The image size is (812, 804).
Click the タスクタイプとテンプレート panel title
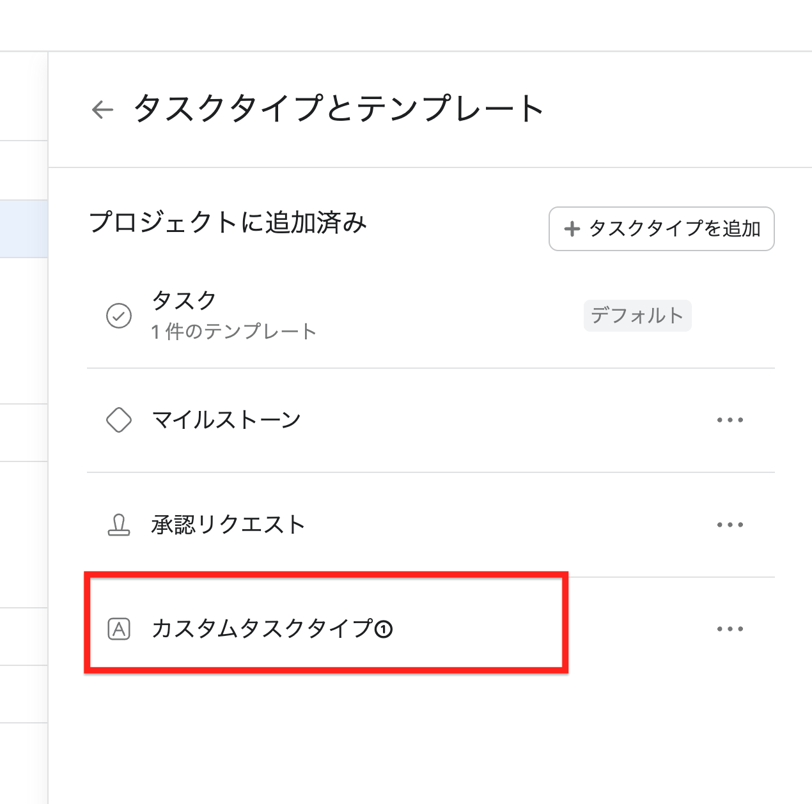(x=338, y=109)
